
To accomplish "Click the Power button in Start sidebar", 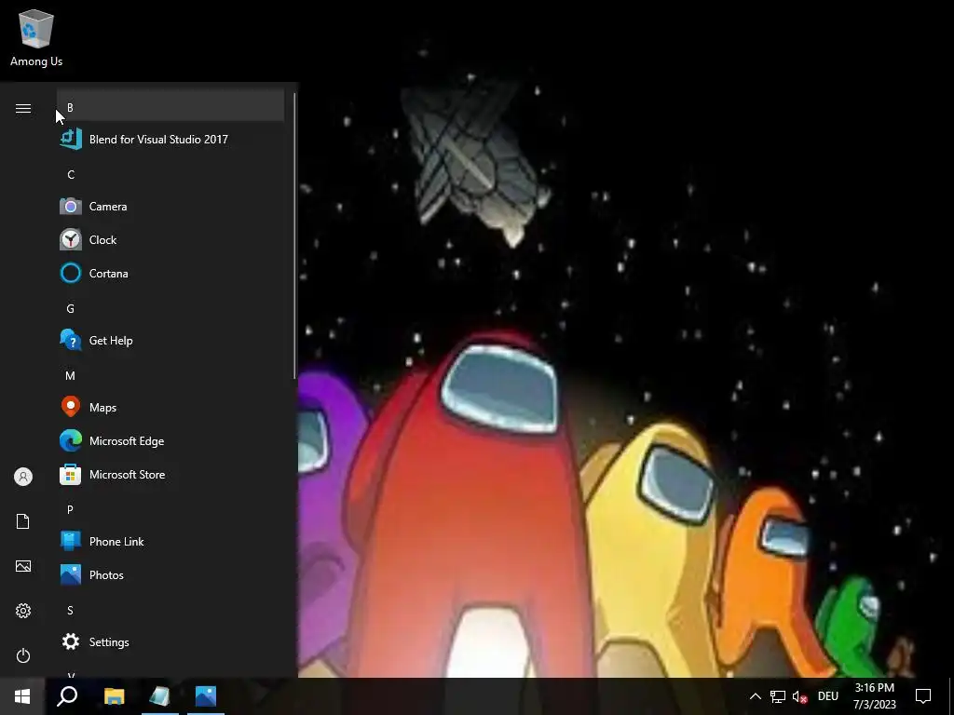I will (x=23, y=655).
